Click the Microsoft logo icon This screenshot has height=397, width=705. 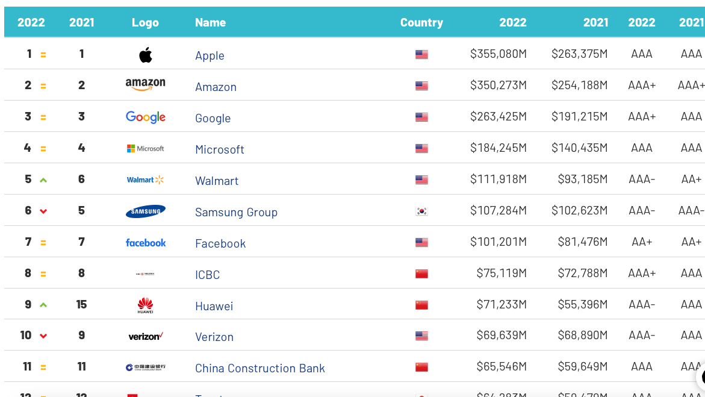click(x=145, y=148)
